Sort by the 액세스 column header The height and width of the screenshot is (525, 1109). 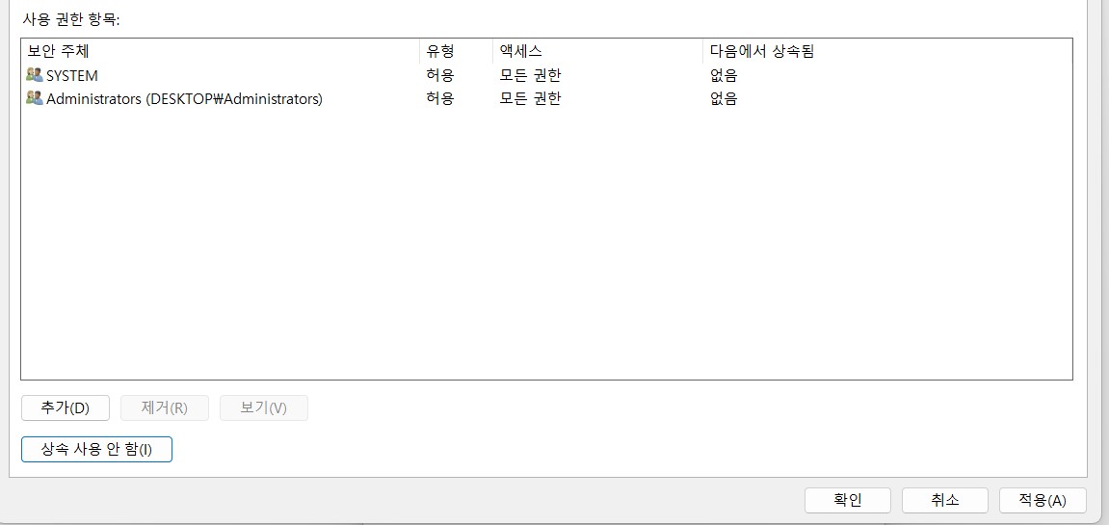pos(597,51)
